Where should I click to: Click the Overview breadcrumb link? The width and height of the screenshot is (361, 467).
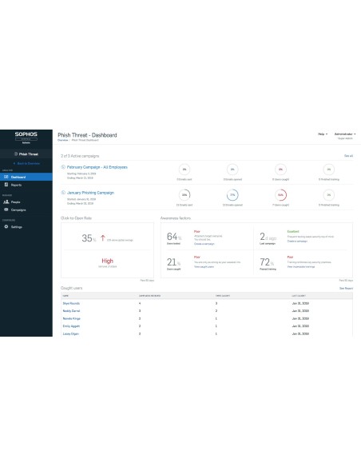click(x=63, y=140)
